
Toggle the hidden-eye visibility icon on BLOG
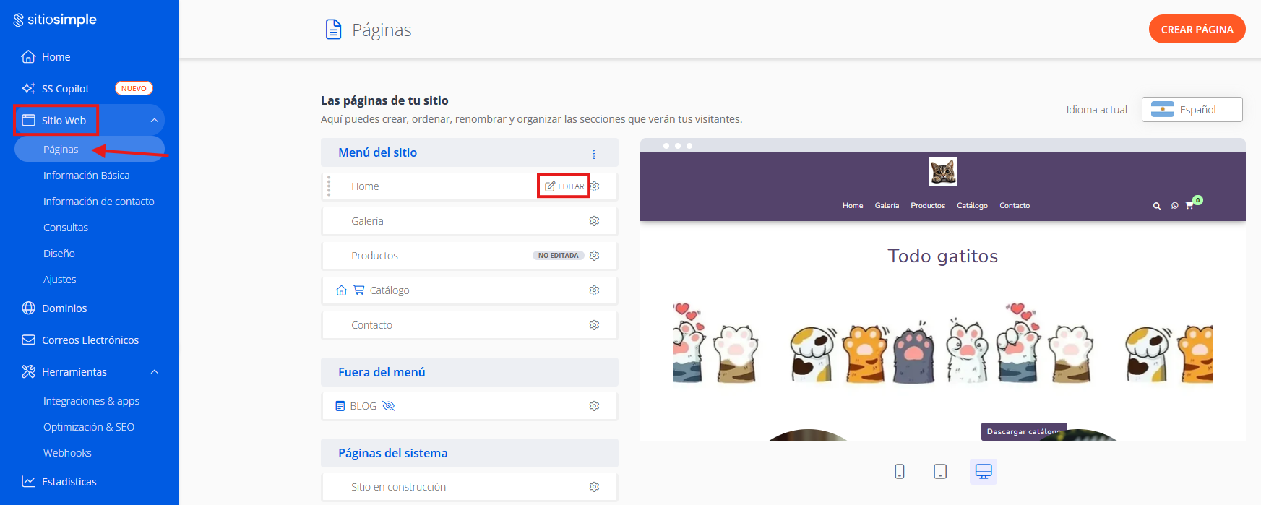click(x=389, y=406)
